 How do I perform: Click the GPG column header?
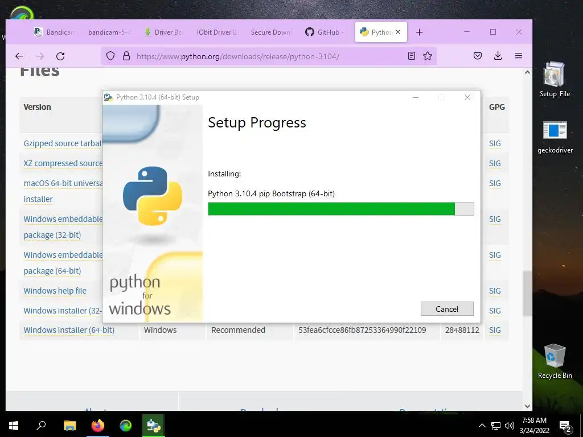[497, 107]
